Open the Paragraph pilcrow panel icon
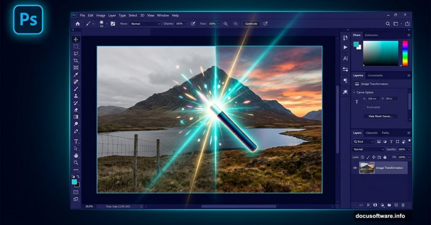 pos(346,81)
